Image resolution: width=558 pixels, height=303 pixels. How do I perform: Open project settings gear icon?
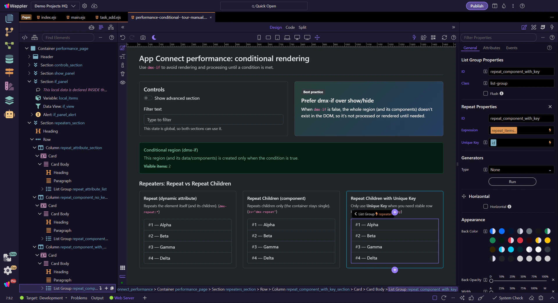(x=85, y=6)
